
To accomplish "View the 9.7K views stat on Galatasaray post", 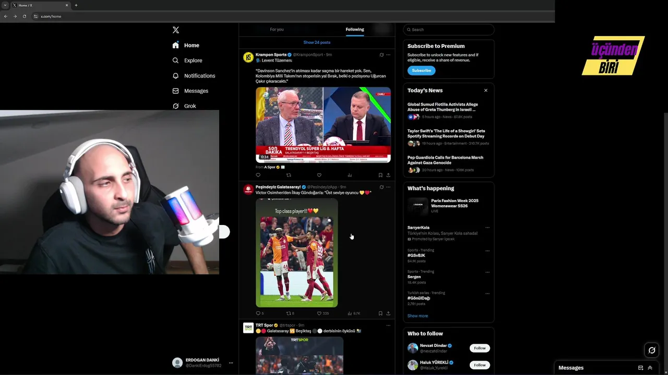I will pos(354,314).
